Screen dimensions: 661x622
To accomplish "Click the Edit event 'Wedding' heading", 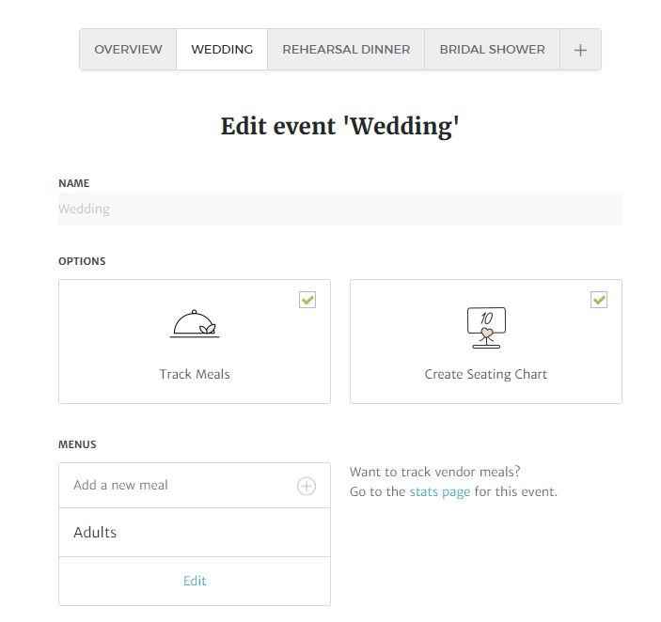I will point(339,126).
